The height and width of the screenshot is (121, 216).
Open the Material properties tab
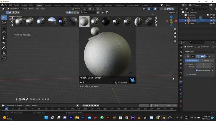coord(181,101)
